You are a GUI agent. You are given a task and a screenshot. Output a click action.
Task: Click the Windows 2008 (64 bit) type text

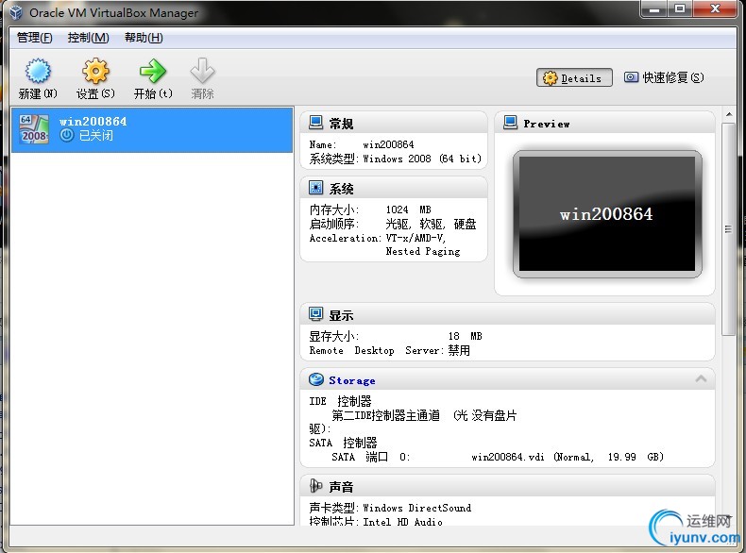(422, 159)
